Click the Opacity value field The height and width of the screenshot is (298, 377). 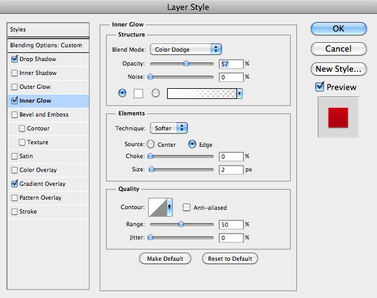point(231,64)
